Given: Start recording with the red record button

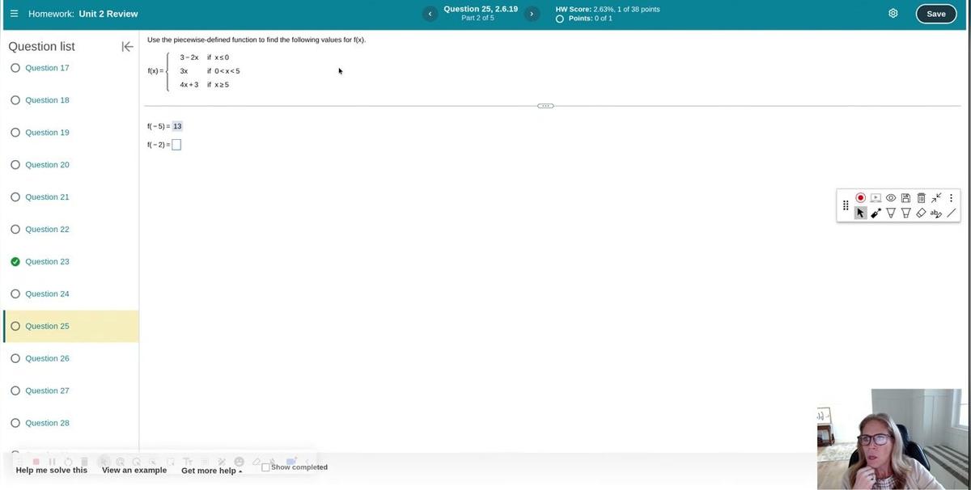Looking at the screenshot, I should click(860, 198).
